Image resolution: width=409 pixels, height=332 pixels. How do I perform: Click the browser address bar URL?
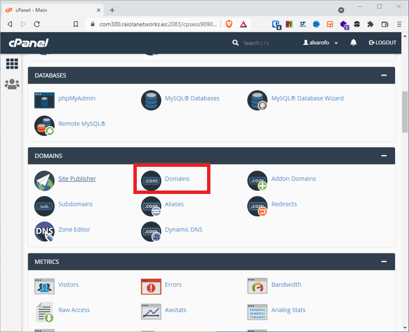[158, 24]
